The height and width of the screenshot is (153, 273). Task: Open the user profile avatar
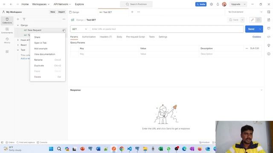coord(224,4)
